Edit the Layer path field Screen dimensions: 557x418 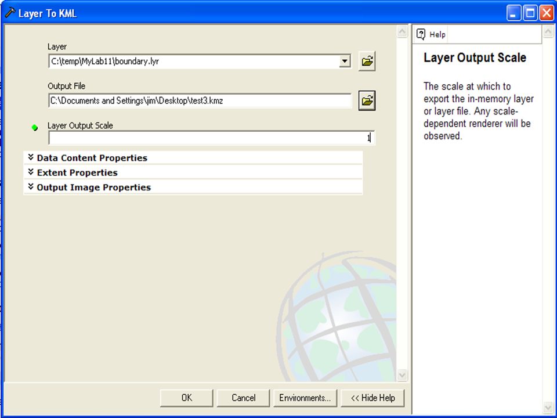point(194,61)
